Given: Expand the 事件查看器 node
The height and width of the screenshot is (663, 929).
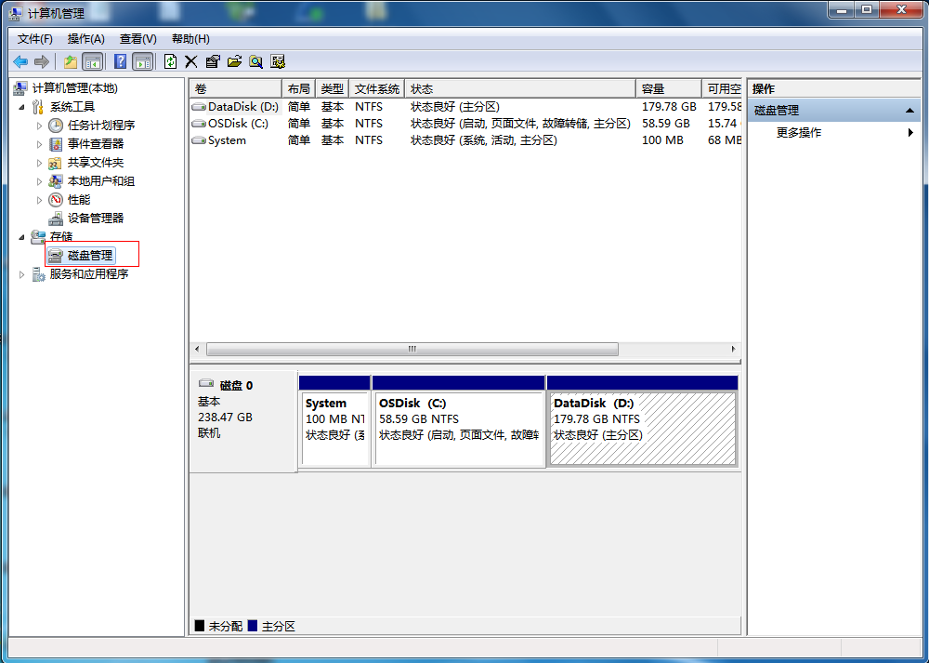Looking at the screenshot, I should coord(39,144).
